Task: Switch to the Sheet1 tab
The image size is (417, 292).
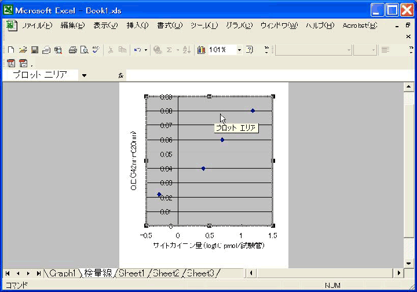Action: (131, 273)
